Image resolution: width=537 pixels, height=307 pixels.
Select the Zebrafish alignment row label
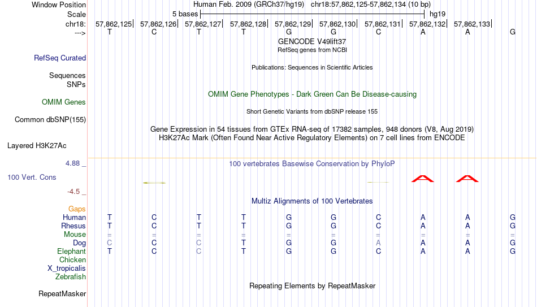tap(71, 276)
